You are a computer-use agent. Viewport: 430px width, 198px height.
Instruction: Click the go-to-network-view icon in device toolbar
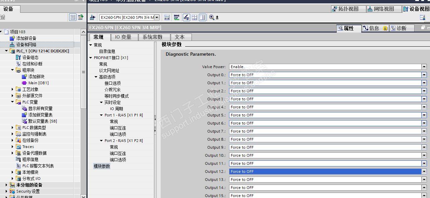(x=93, y=17)
